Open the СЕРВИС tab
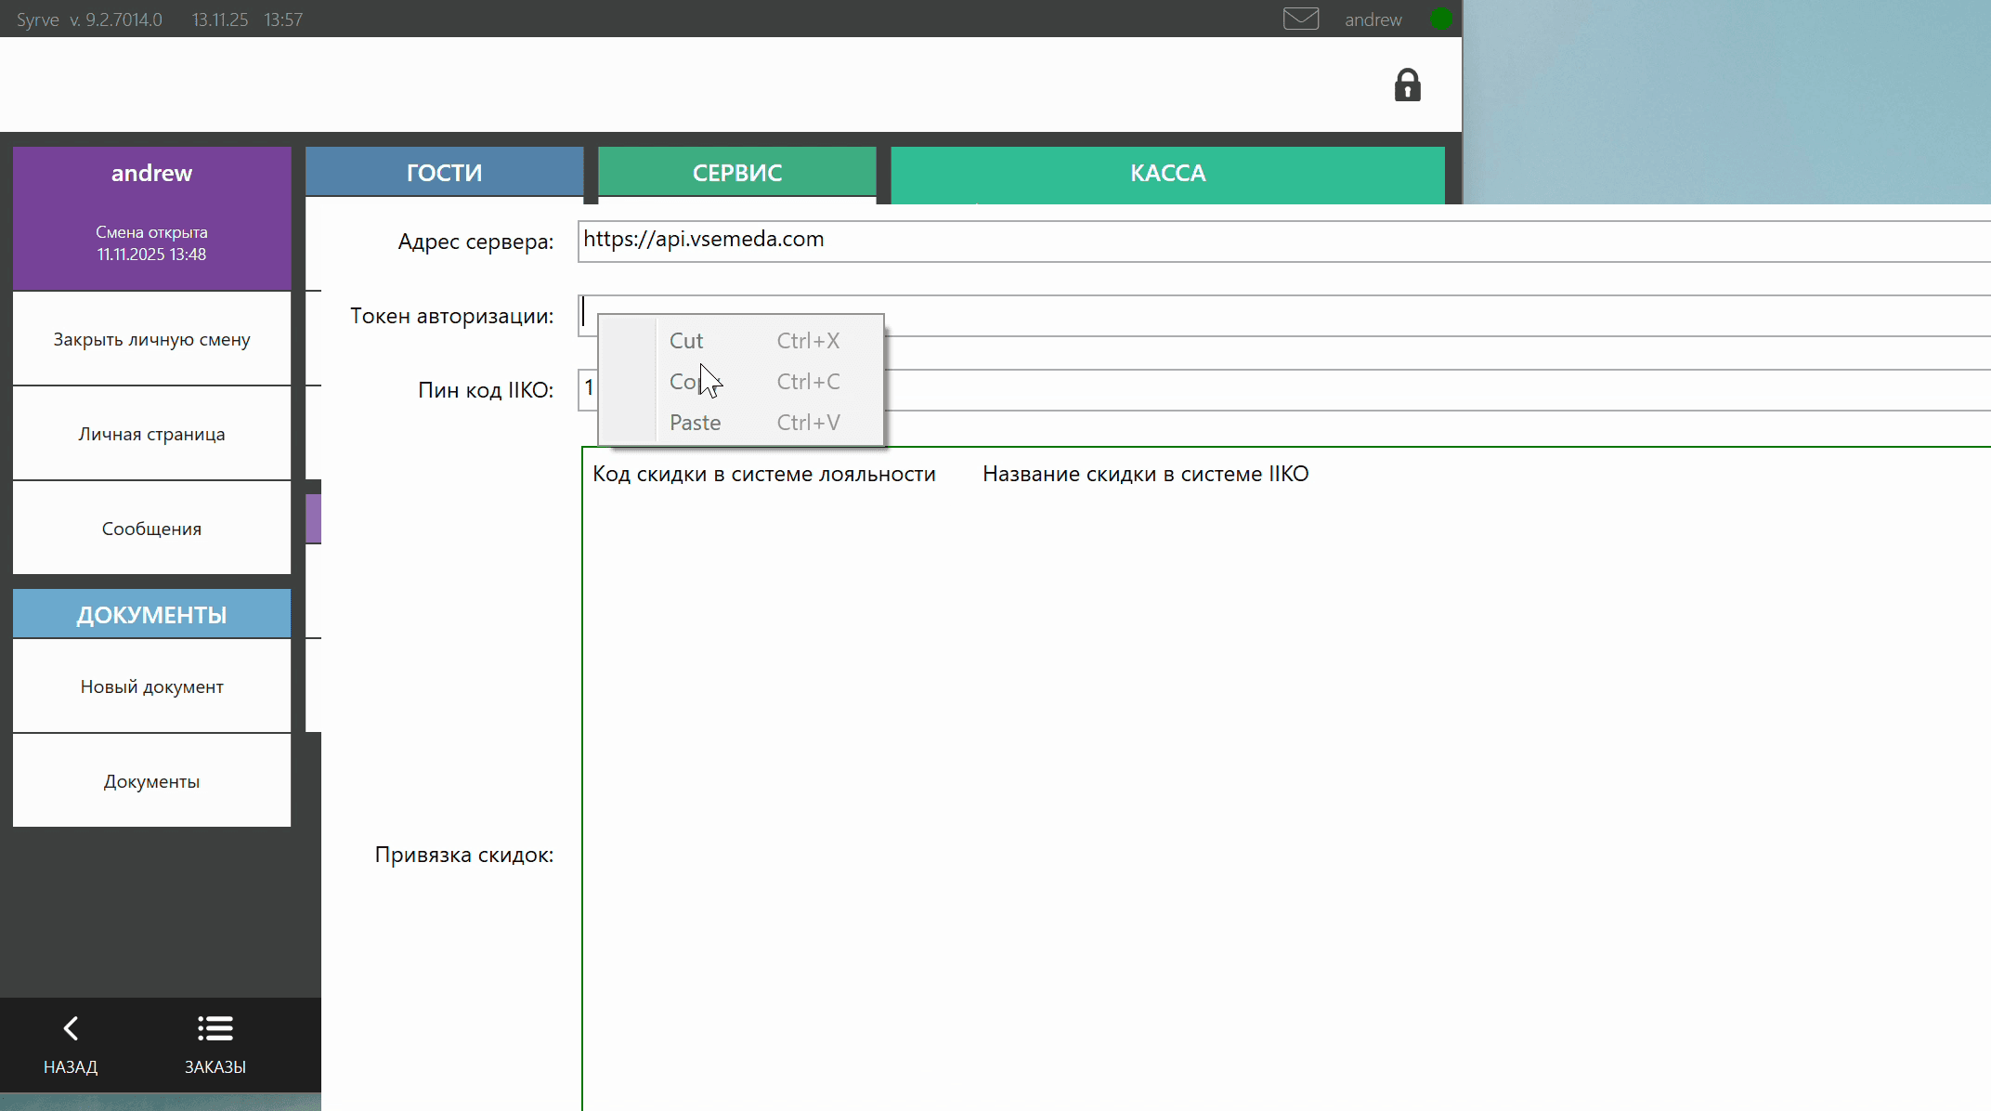This screenshot has width=1991, height=1111. coord(736,173)
